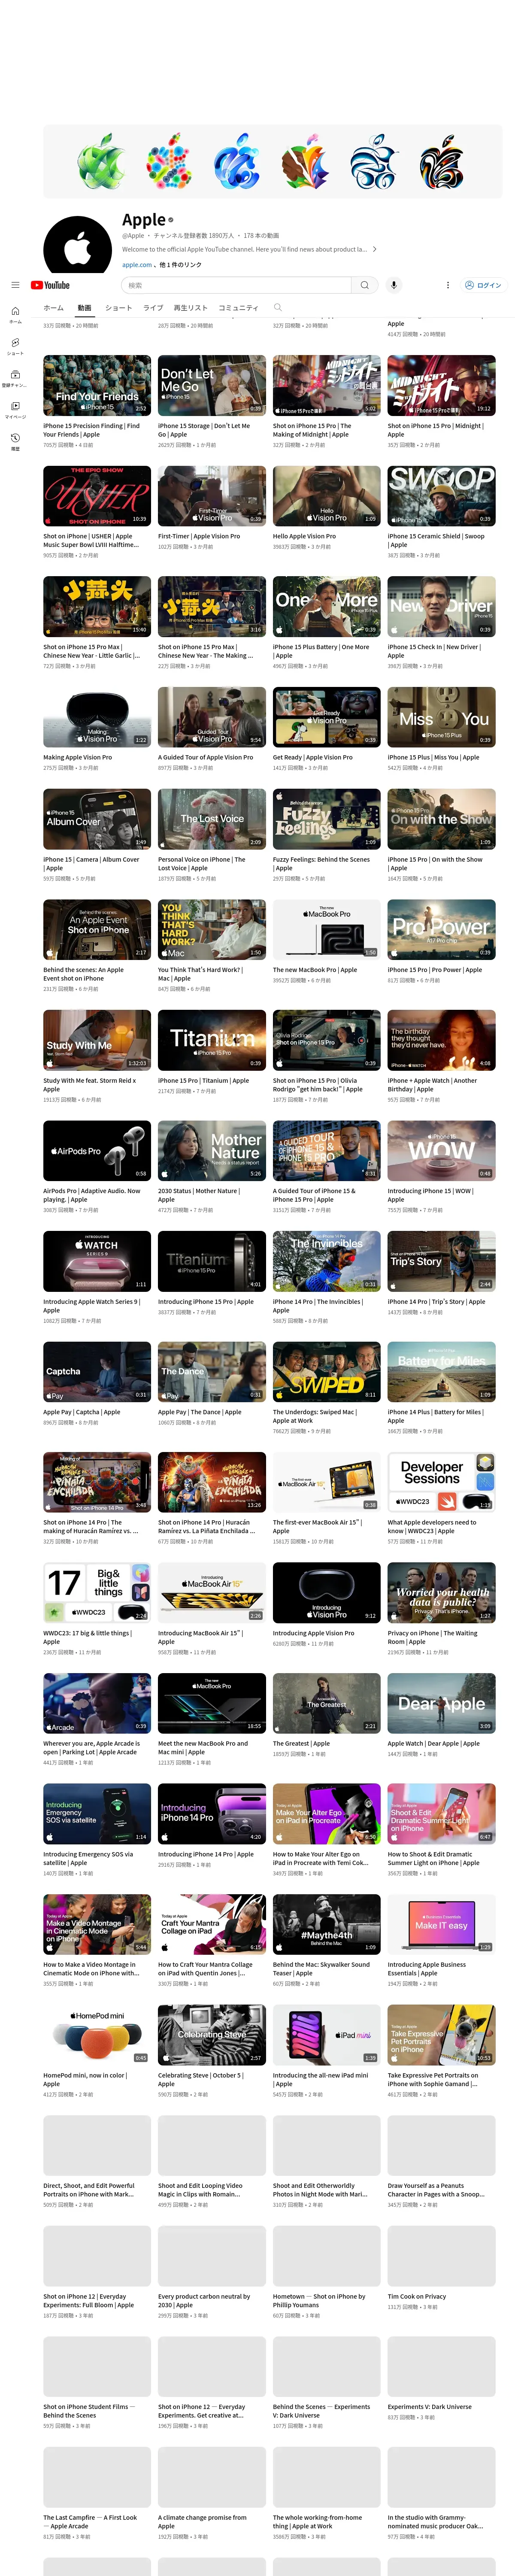Open First-Timer Apple Vision Pro thumbnail

[212, 496]
